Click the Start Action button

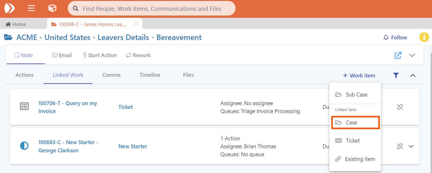[x=99, y=55]
